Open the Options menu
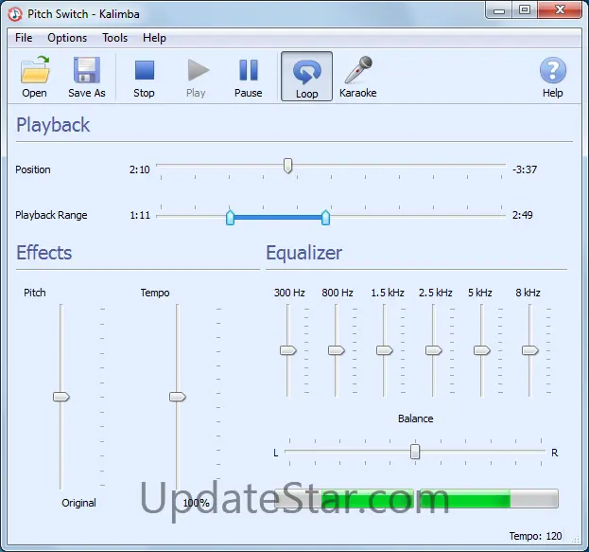Viewport: 589px width, 552px height. click(x=67, y=38)
